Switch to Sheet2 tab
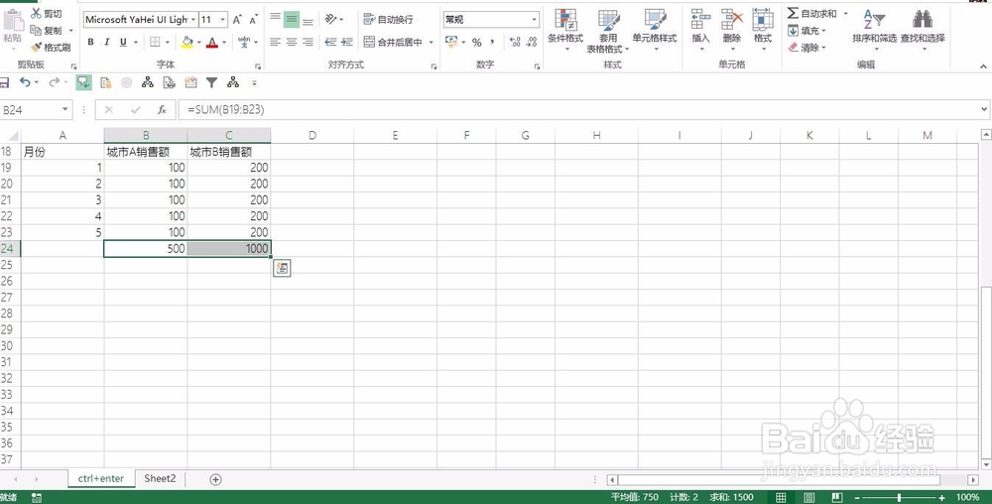 (160, 479)
